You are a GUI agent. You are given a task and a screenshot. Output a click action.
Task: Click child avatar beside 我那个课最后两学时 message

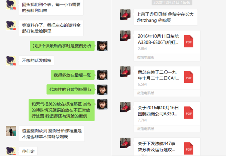click(102, 46)
